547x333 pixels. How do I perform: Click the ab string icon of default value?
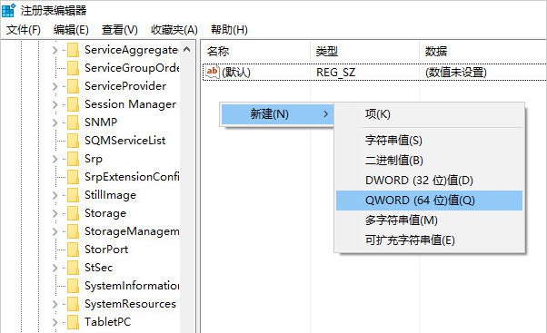click(x=212, y=72)
